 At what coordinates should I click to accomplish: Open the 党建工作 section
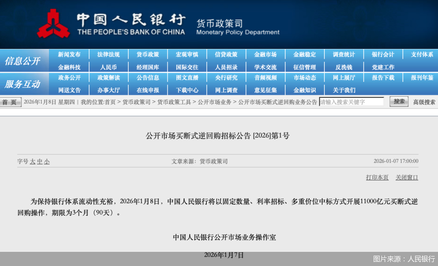[x=383, y=66]
